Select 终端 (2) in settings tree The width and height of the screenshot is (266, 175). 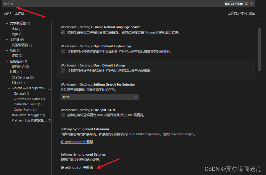click(x=17, y=56)
